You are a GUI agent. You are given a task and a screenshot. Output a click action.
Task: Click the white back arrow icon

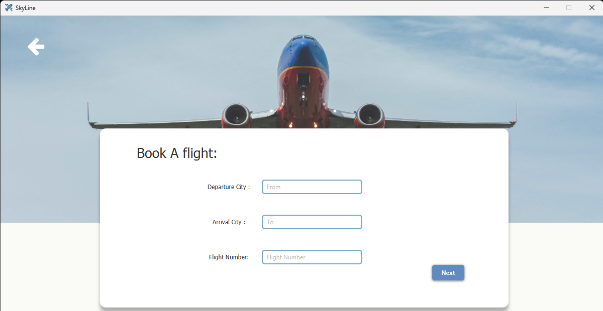click(x=36, y=47)
